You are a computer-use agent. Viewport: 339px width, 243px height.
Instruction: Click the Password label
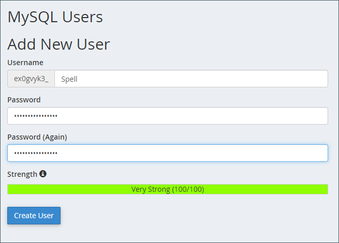(x=24, y=100)
